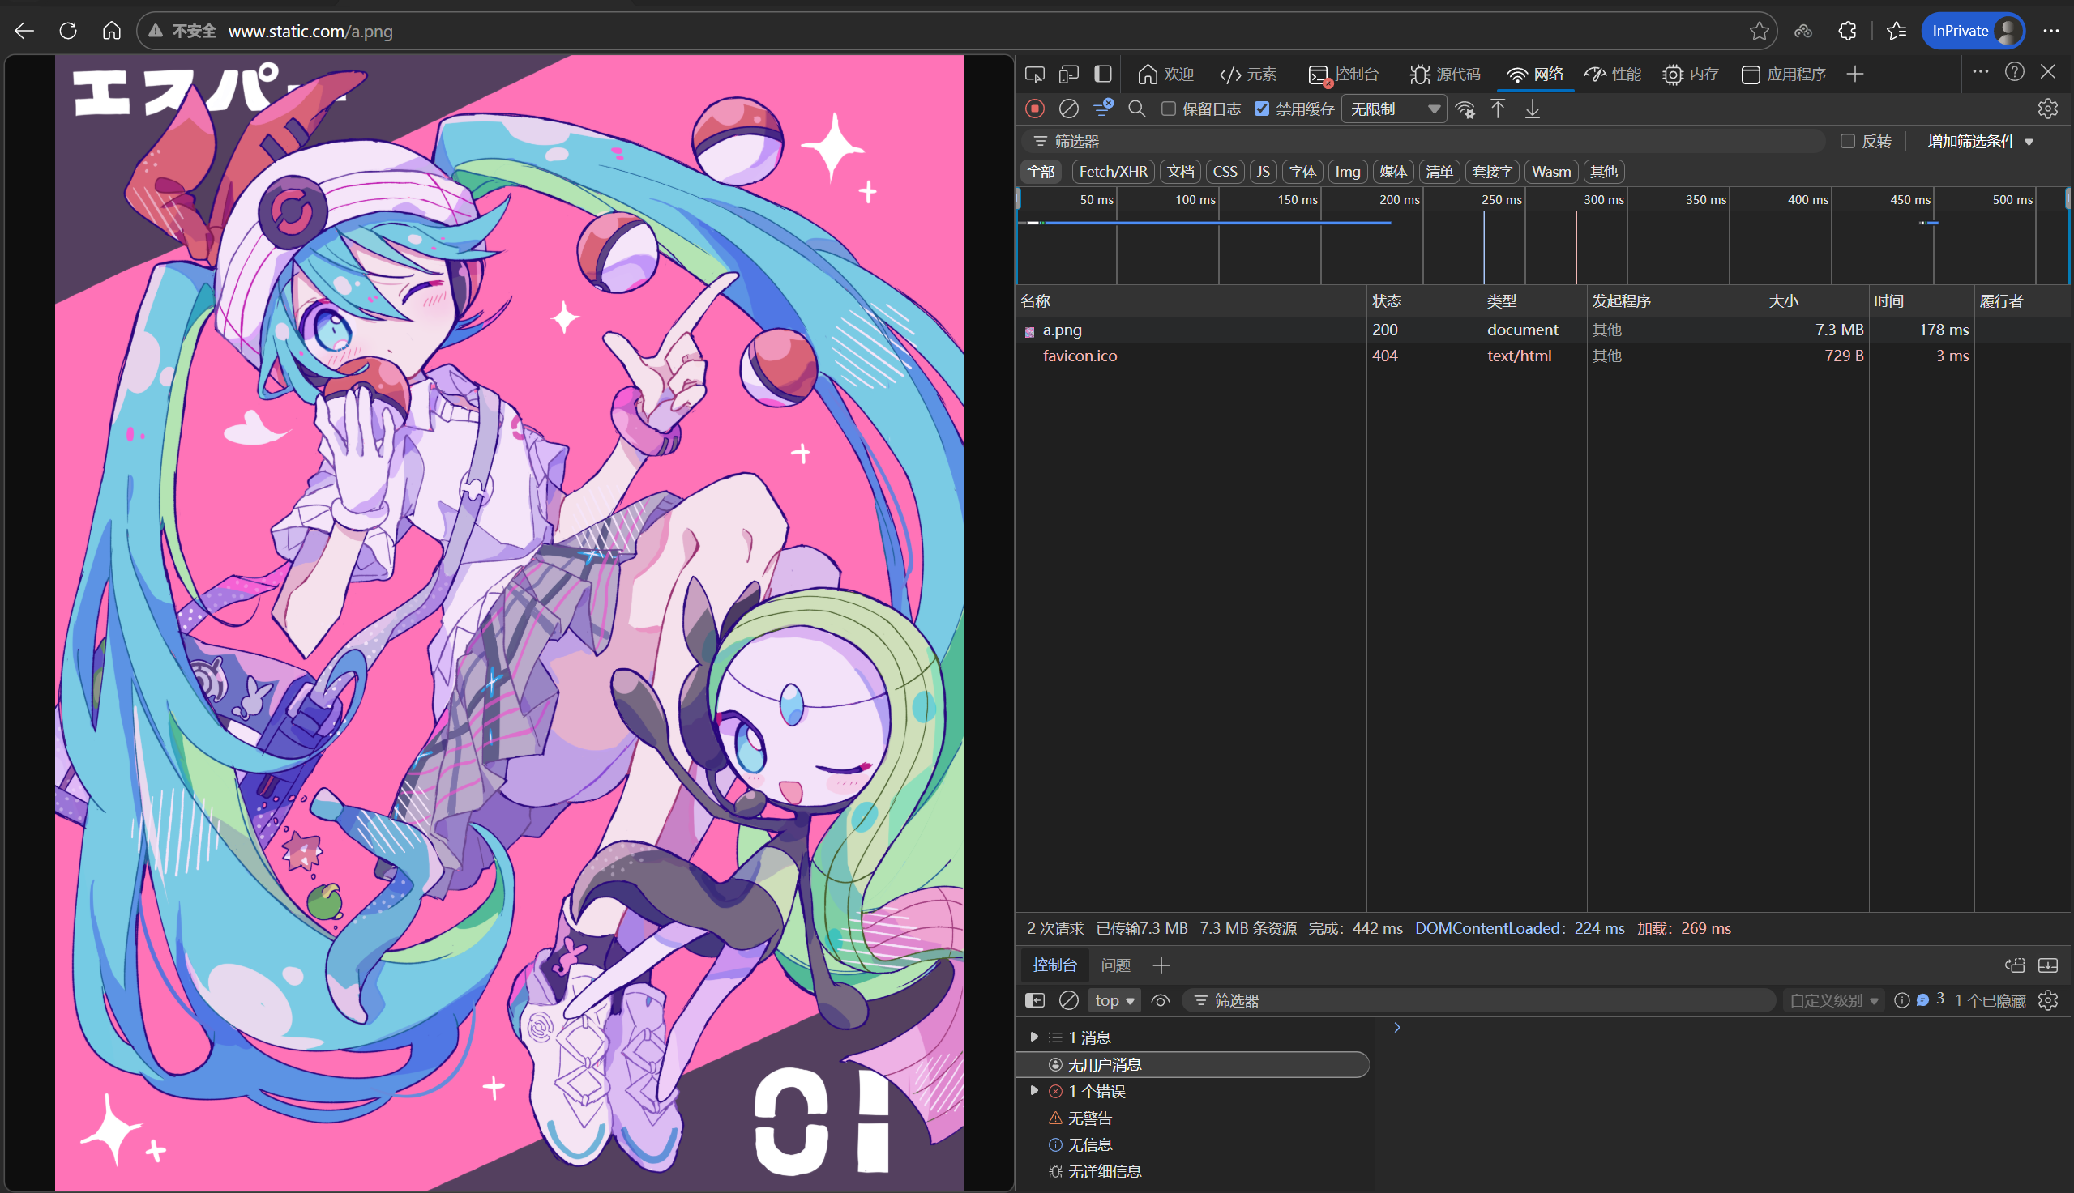The height and width of the screenshot is (1193, 2074).
Task: Switch to the 元素 DevTools tab
Action: [x=1247, y=75]
